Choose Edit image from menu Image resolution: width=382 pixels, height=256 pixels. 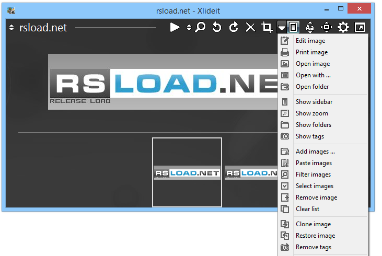(323, 41)
